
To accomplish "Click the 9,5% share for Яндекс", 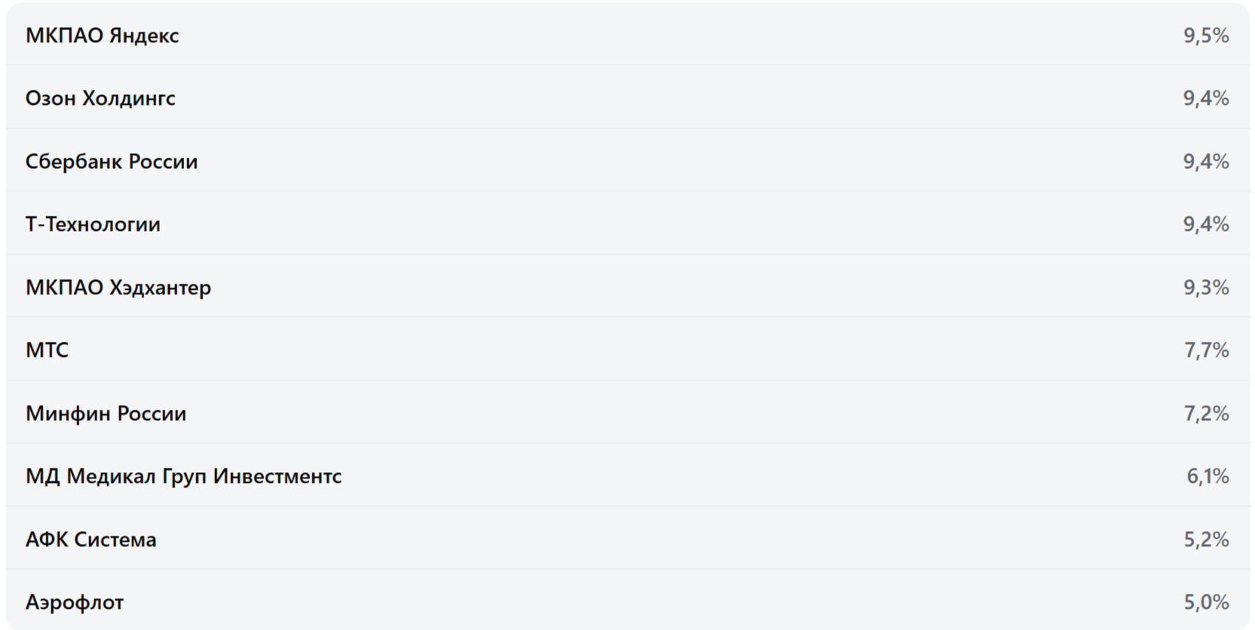I will point(1205,35).
